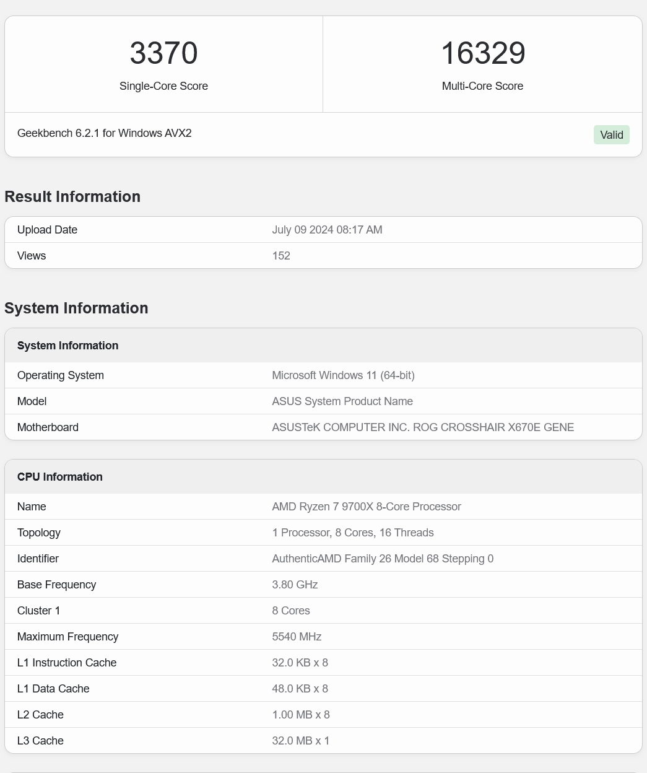Click the CPU Information table header
Image resolution: width=647 pixels, height=773 pixels.
[60, 477]
